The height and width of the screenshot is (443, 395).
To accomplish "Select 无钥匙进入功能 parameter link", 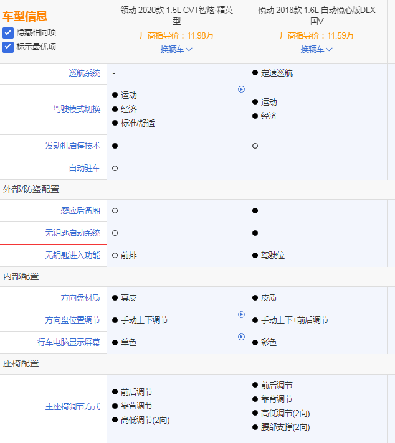I will tap(72, 256).
